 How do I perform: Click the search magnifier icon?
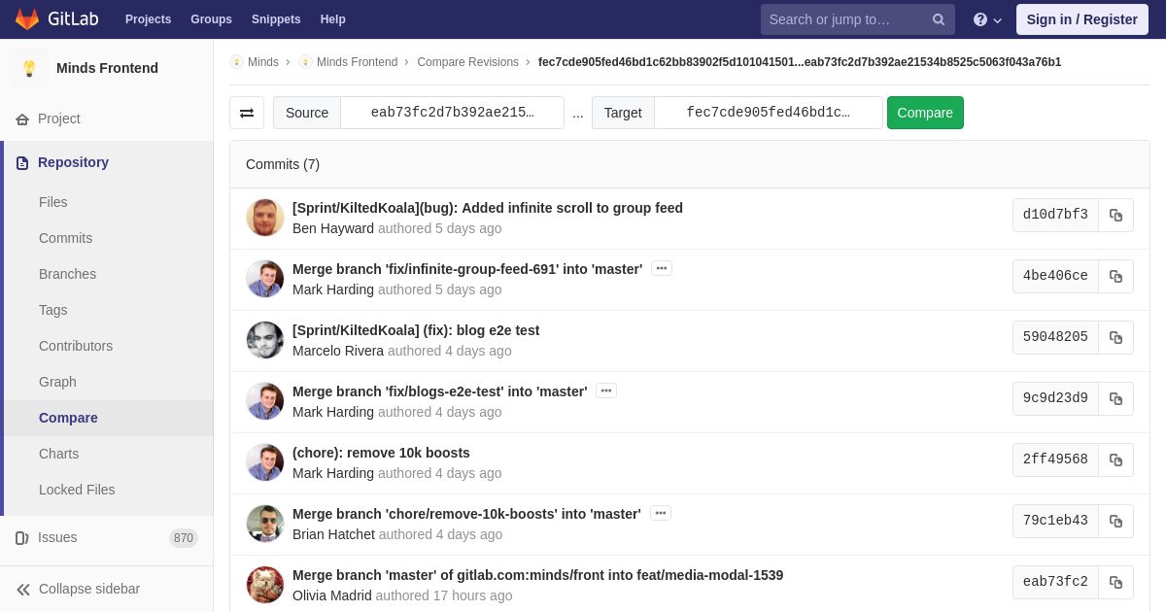pos(938,19)
